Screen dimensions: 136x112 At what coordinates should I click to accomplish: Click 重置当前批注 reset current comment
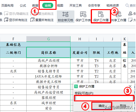(x=42, y=14)
